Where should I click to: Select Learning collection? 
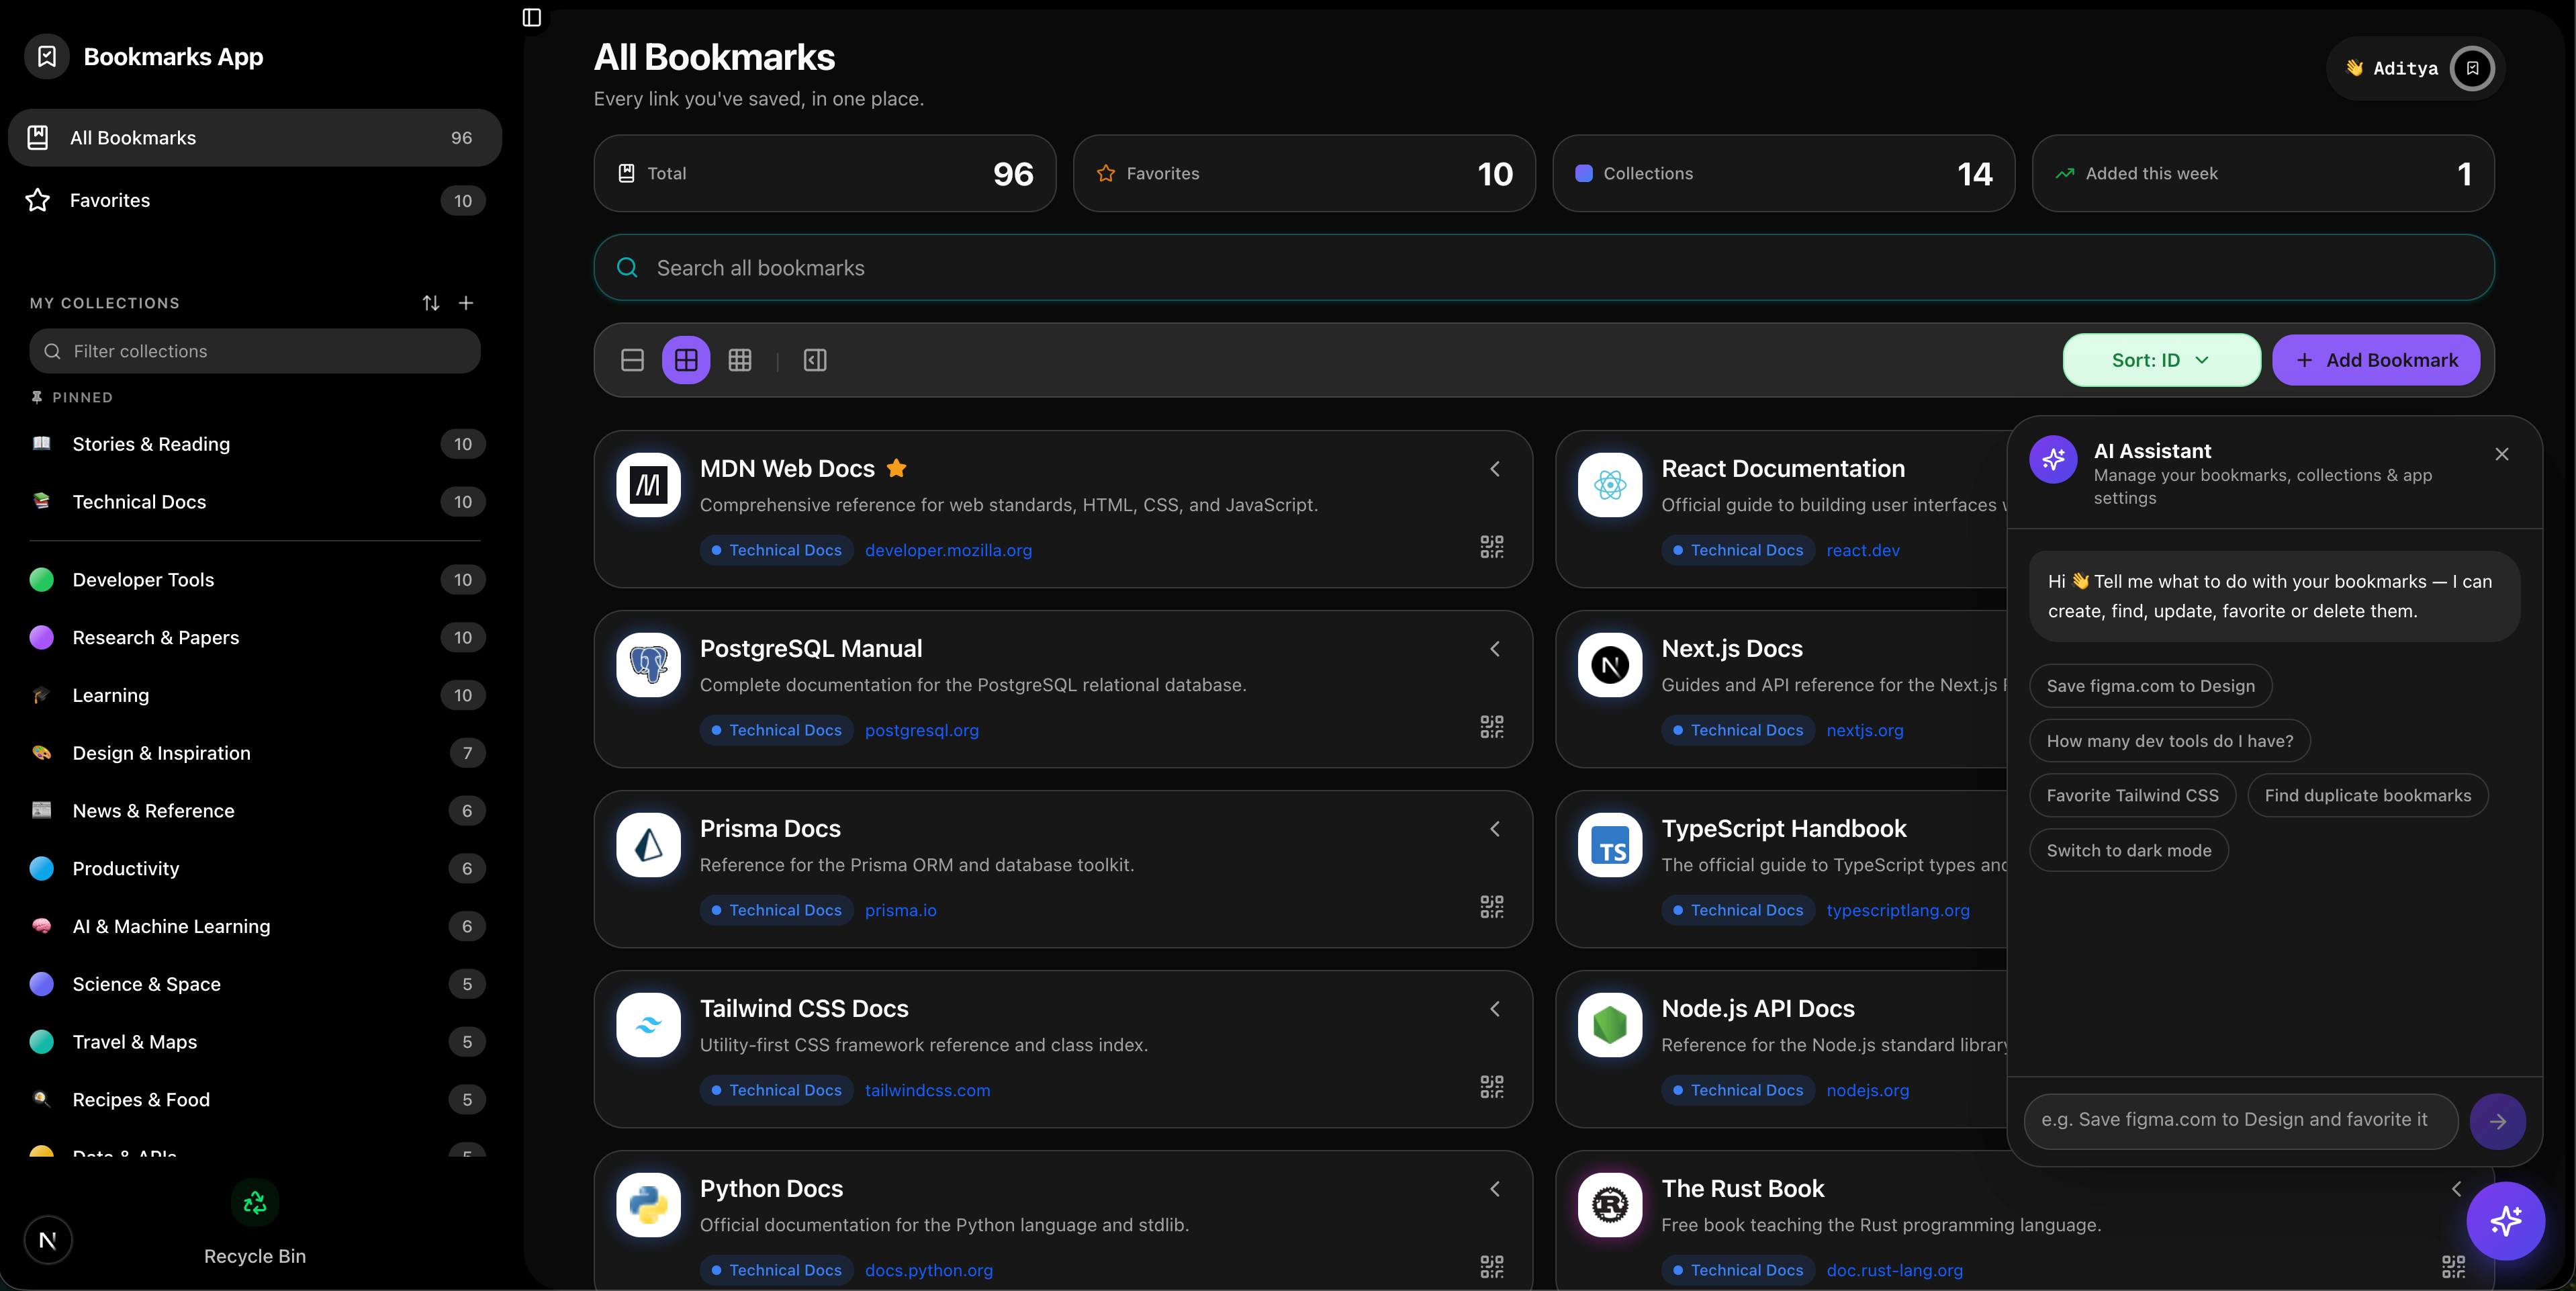click(255, 696)
